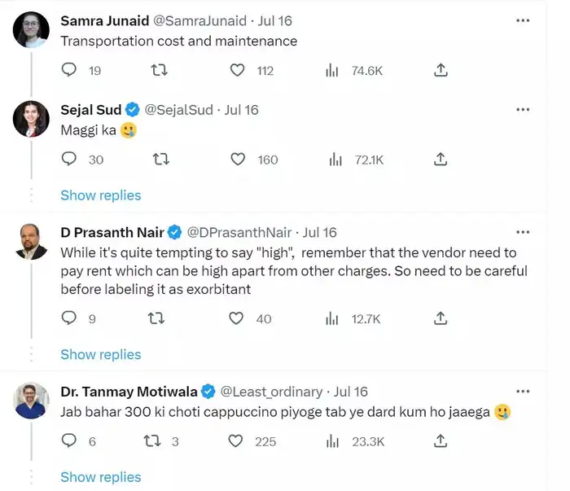The height and width of the screenshot is (491, 570).
Task: Retweet Dr. Tanmay Motiwala's tweet
Action: pyautogui.click(x=152, y=441)
